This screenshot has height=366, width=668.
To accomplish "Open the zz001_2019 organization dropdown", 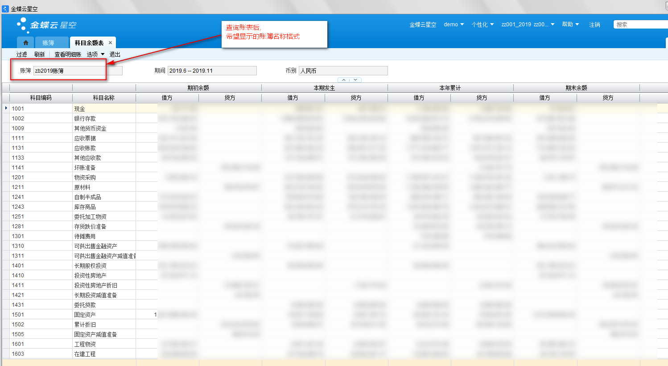I will [x=528, y=25].
